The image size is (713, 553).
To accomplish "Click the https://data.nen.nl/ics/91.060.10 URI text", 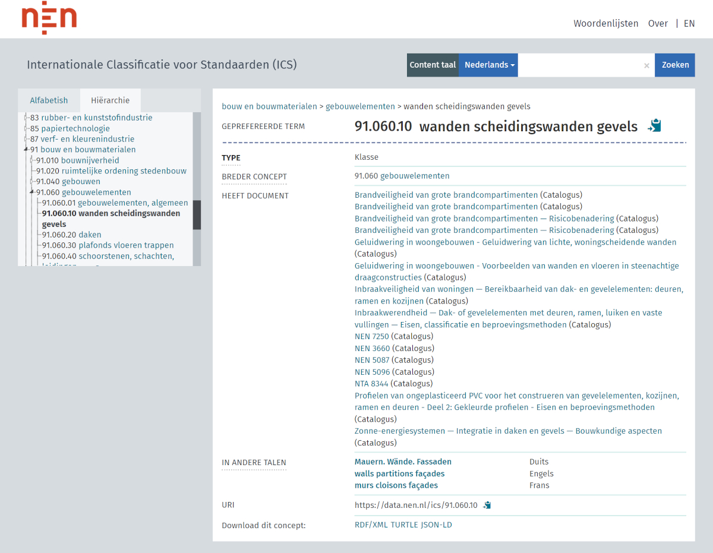I will pos(416,505).
